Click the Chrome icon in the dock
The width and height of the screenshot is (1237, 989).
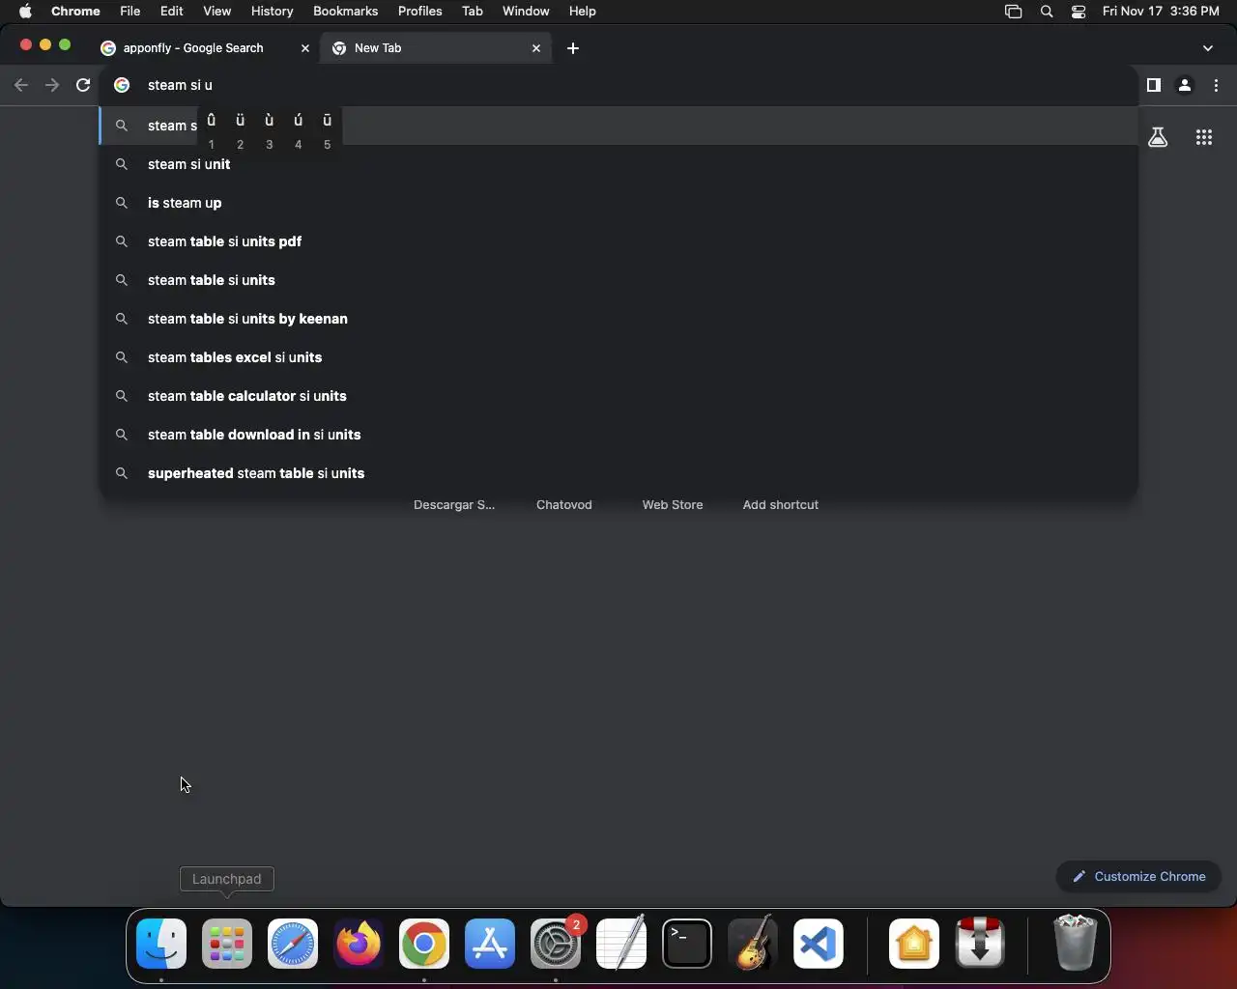click(x=424, y=944)
